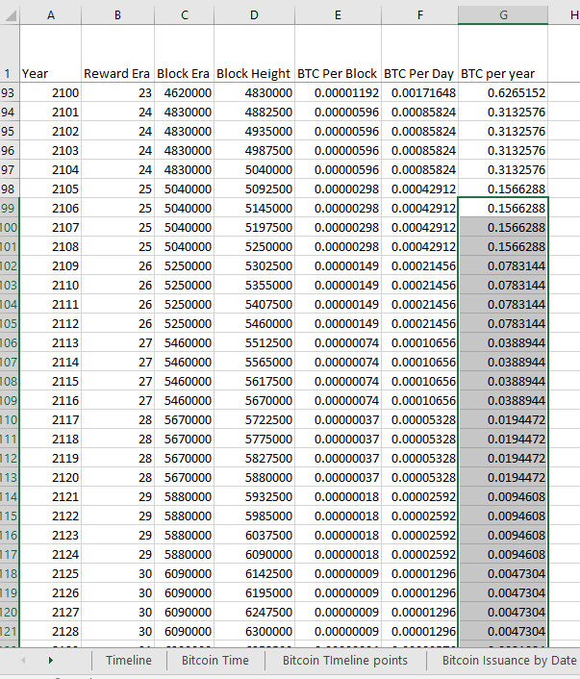The image size is (580, 679).
Task: Select column E header
Action: click(338, 15)
